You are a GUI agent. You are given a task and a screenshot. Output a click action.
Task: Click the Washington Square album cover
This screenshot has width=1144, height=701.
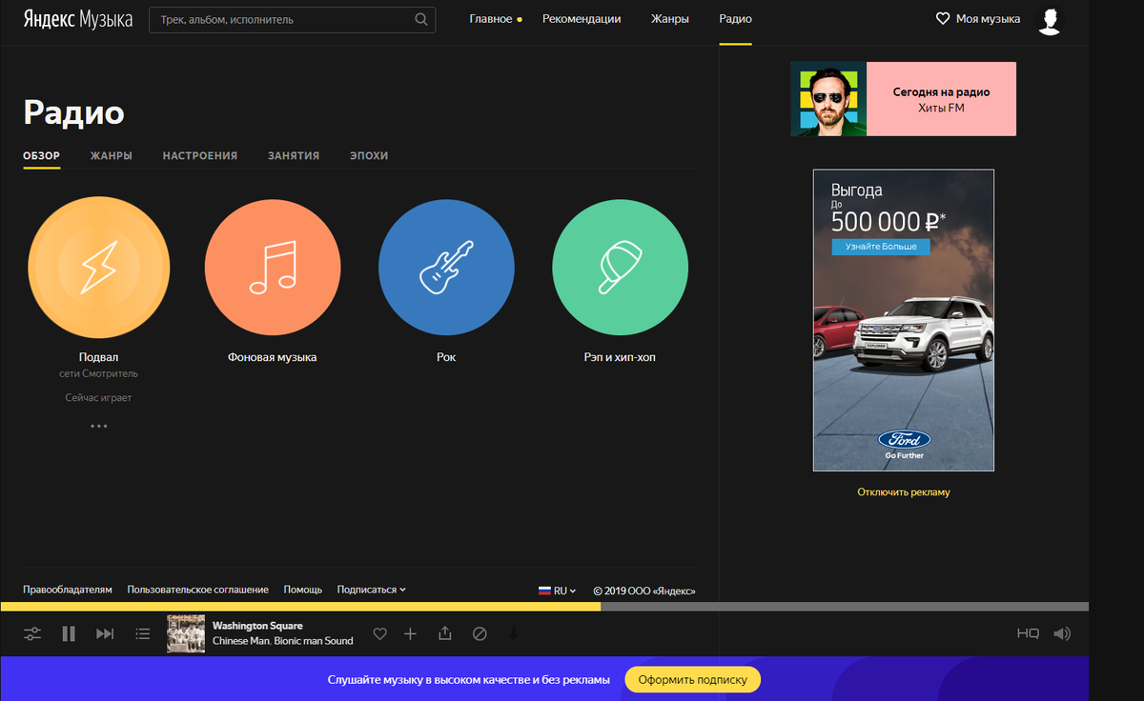186,633
